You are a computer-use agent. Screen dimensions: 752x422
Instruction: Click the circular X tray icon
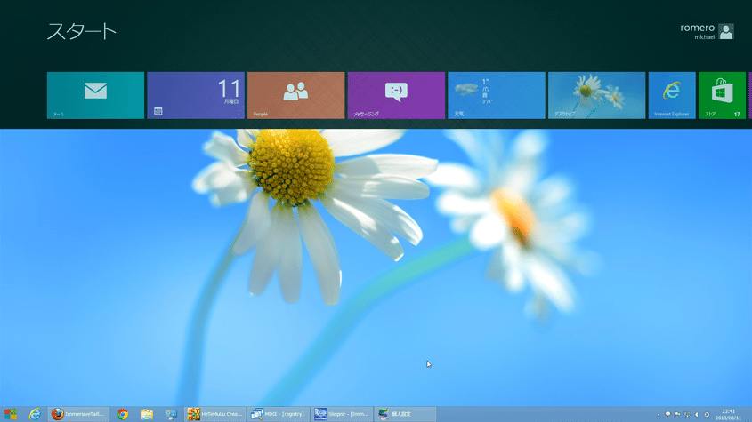(707, 414)
